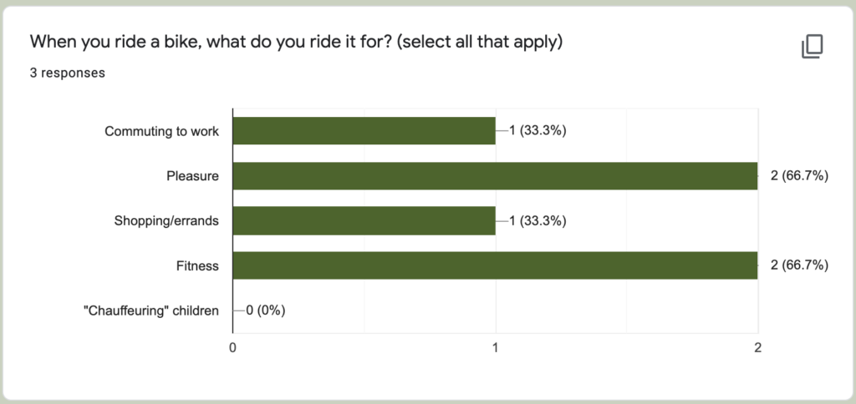This screenshot has width=856, height=404.
Task: Click the copy chart icon
Action: click(x=812, y=47)
